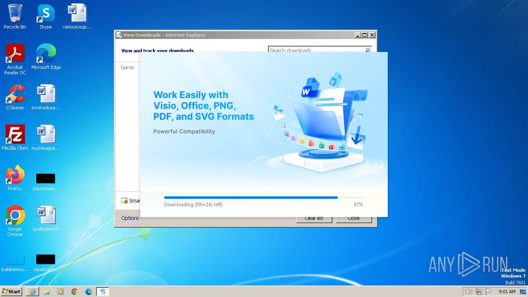Click the Powerful Compatibility subtitle
Viewport: 528px width, 297px height.
(184, 132)
